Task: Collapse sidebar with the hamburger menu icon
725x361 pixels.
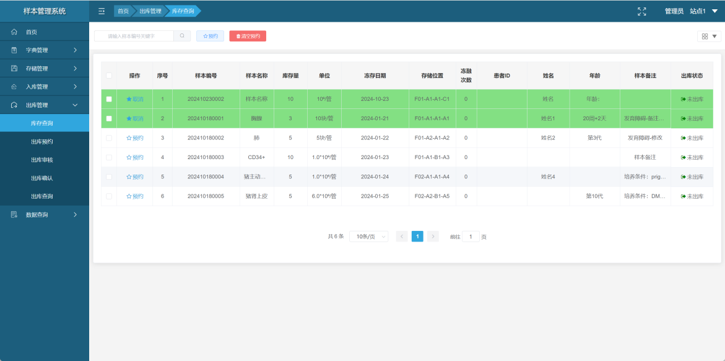Action: point(102,11)
